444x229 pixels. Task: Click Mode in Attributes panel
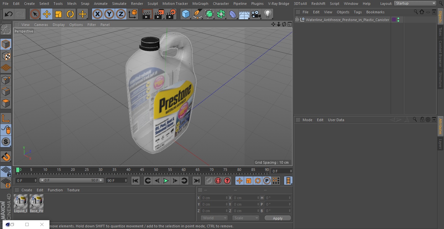(307, 120)
